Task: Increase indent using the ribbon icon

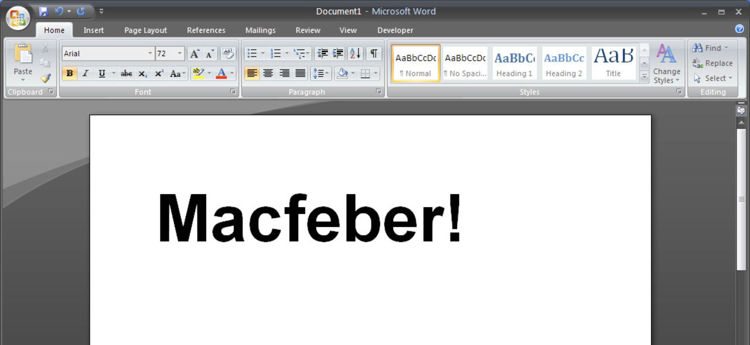Action: click(338, 54)
